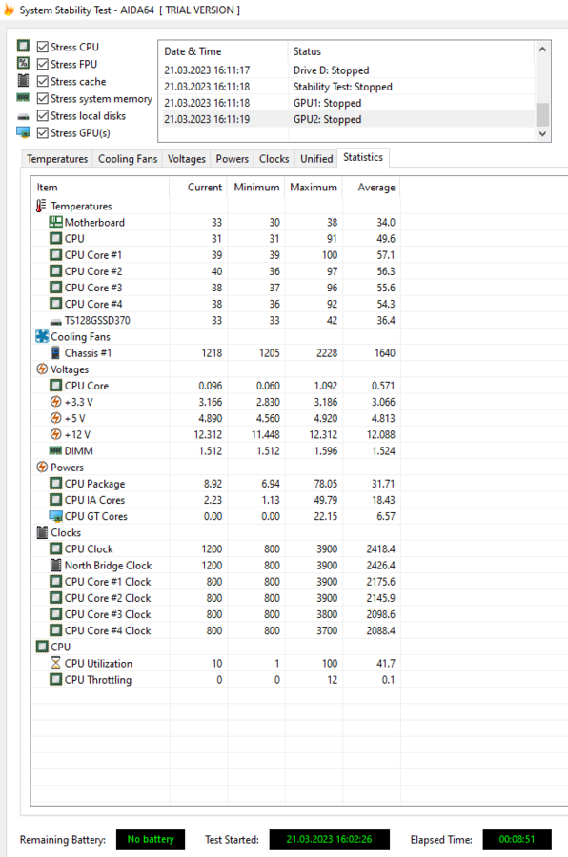The width and height of the screenshot is (568, 857).
Task: Click the log scrollbar thumb
Action: 542,115
